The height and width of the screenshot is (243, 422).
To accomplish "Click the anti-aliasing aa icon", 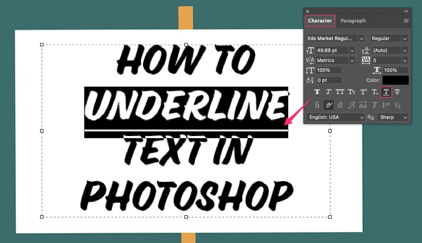I will 371,117.
